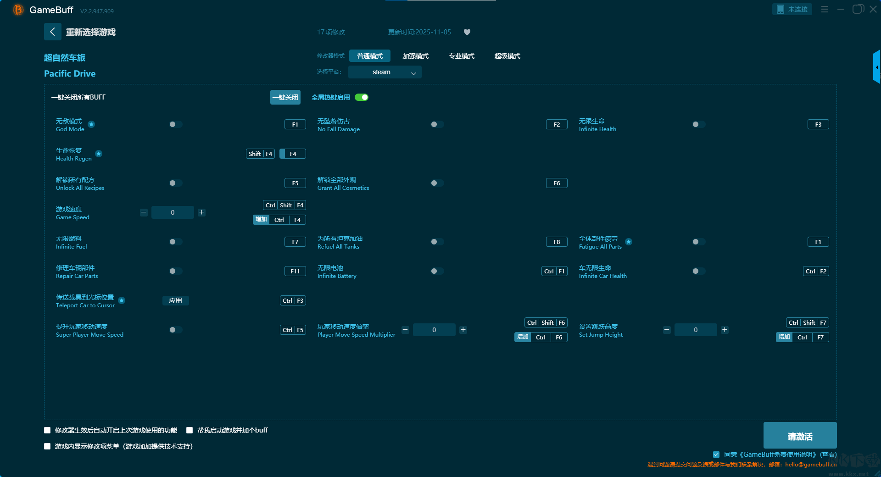
Task: Turn on Infinite Health toggle
Action: tap(699, 124)
